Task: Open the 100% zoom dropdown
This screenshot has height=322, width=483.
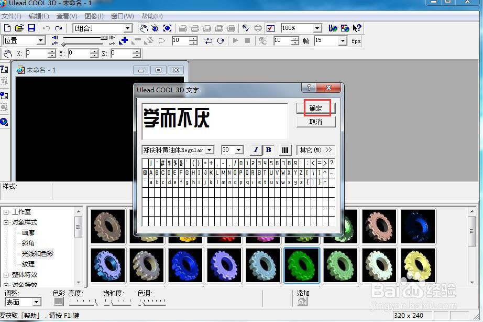Action: (317, 28)
